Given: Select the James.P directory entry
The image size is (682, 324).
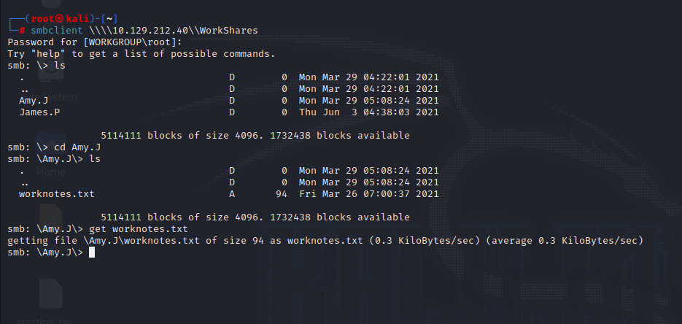Looking at the screenshot, I should (x=39, y=112).
